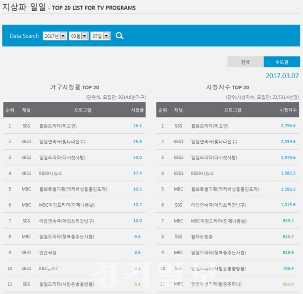Click 일일드라마(다시첫사랑) in ratings table
Image resolution: width=303 pixels, height=294 pixels.
pos(62,158)
